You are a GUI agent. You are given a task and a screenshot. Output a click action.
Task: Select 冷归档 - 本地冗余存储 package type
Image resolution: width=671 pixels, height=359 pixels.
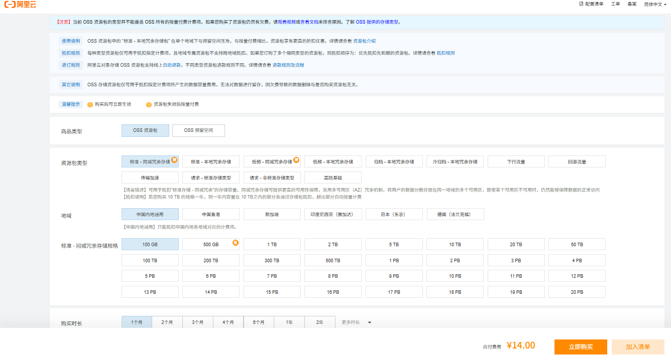pos(455,161)
